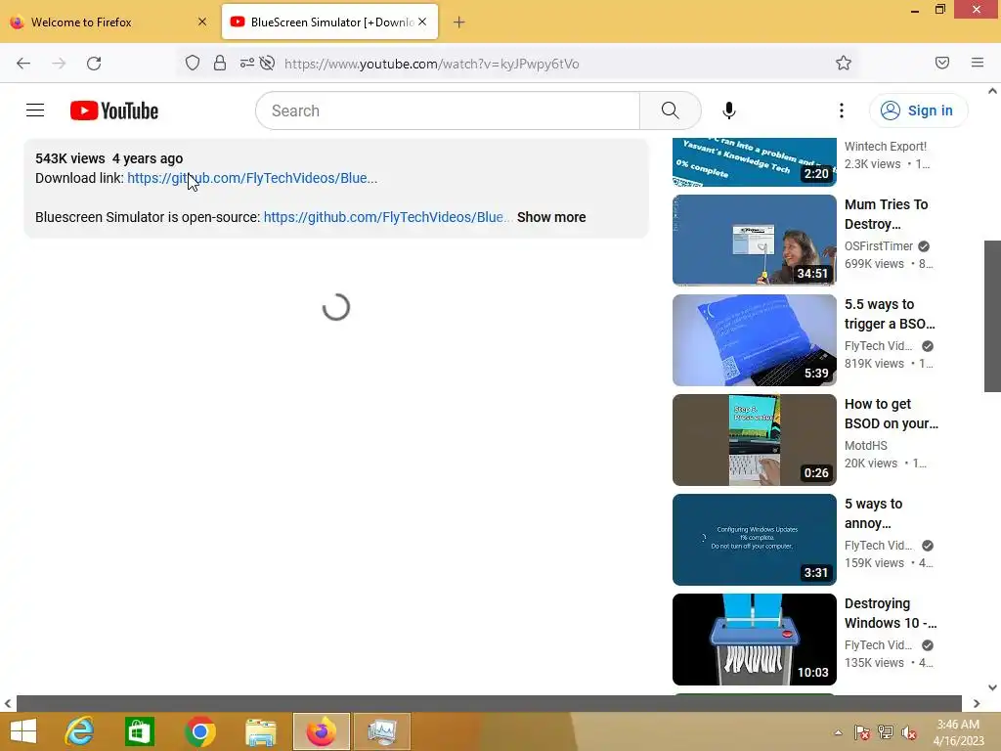The image size is (1001, 751).
Task: Click '543K views 4 years ago' text
Action: [x=109, y=158]
